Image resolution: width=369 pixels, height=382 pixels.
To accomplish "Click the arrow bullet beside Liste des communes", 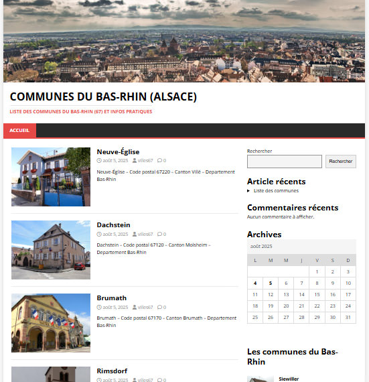I will (248, 191).
